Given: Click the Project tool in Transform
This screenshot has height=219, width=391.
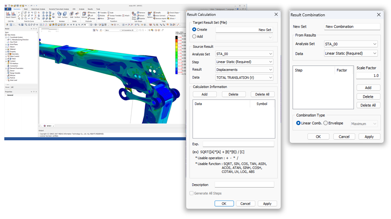Looking at the screenshot, I should [111, 19].
